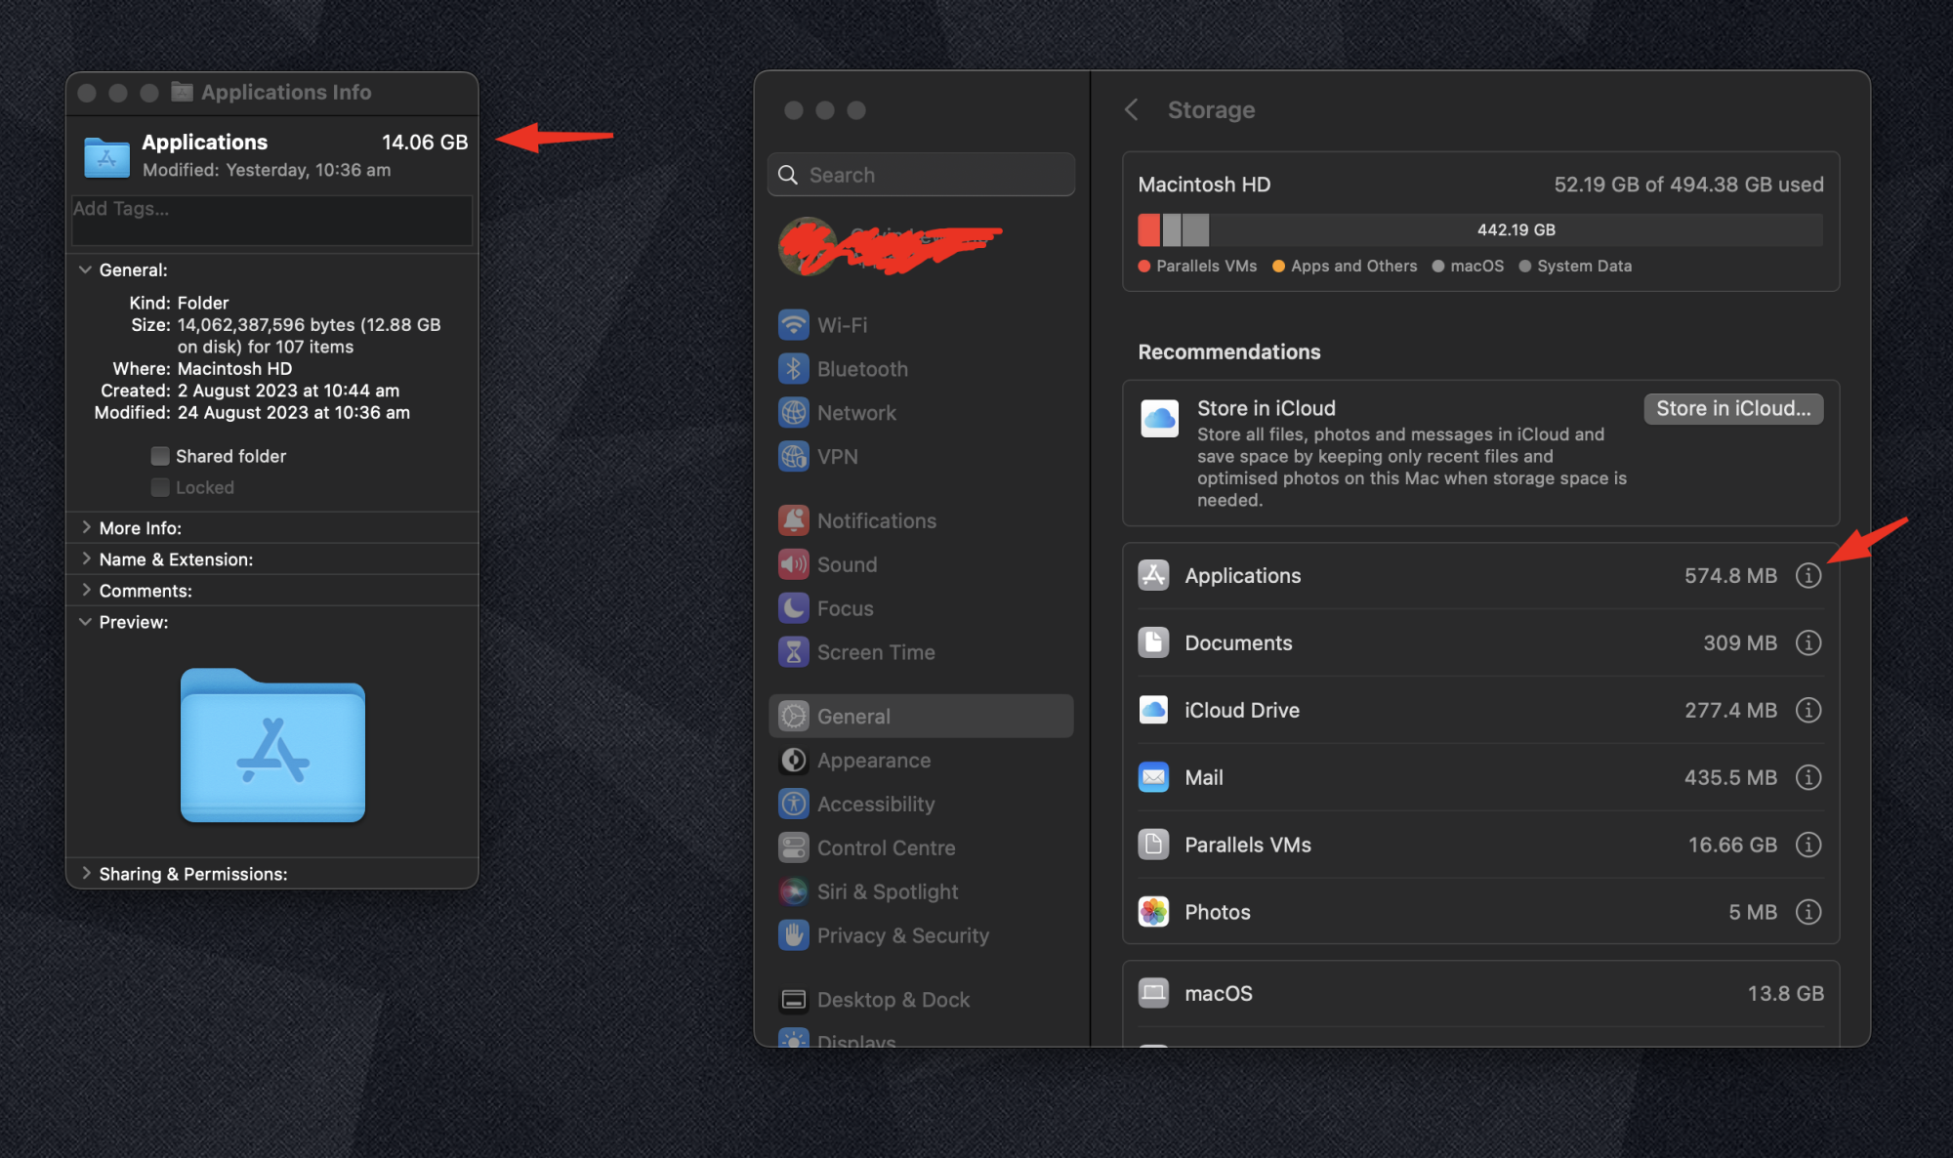Viewport: 1953px width, 1158px height.
Task: Click the Bluetooth label in sidebar
Action: [x=862, y=369]
